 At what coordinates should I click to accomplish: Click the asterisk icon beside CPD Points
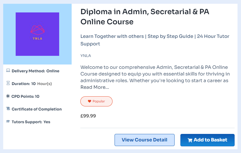point(8,96)
